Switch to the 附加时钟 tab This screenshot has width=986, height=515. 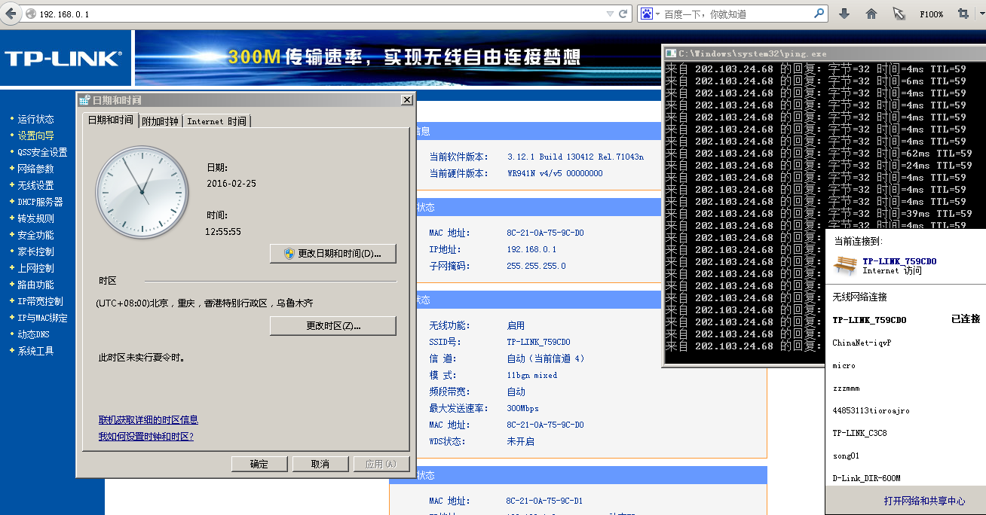point(161,121)
